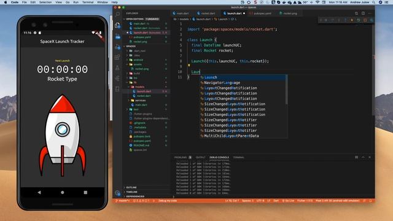Open the Test beaker icon in activity bar
This screenshot has height=221, width=393.
coord(117,68)
